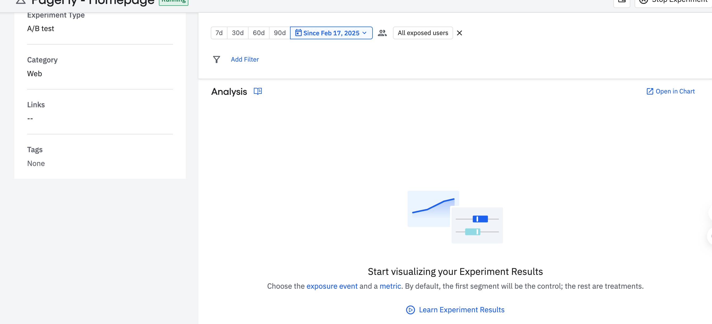Switch to 90d time range
Screen dimensions: 712x324
click(x=279, y=33)
